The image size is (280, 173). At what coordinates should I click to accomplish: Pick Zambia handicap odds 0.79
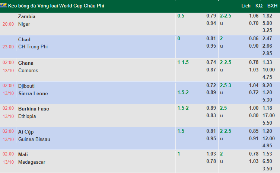coord(211,16)
